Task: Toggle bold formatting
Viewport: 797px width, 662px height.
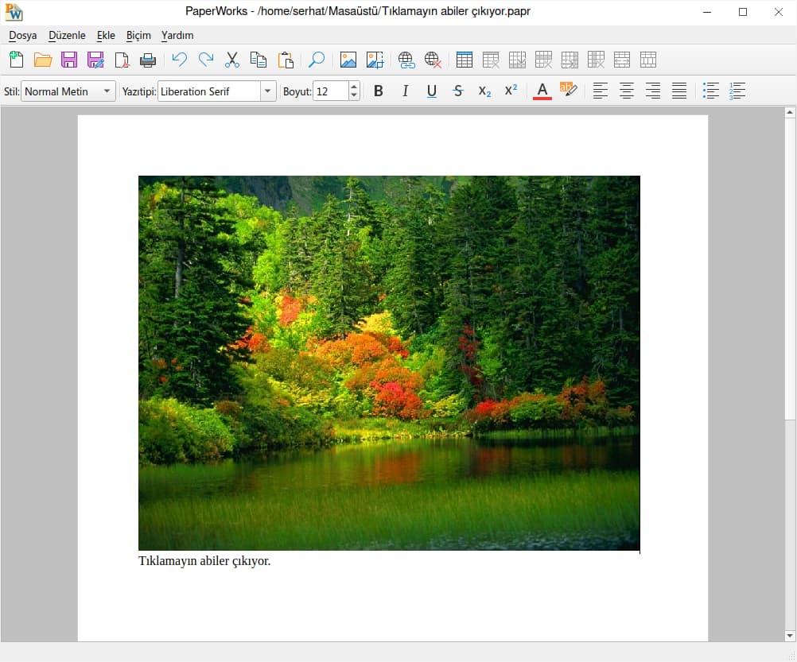Action: point(379,91)
